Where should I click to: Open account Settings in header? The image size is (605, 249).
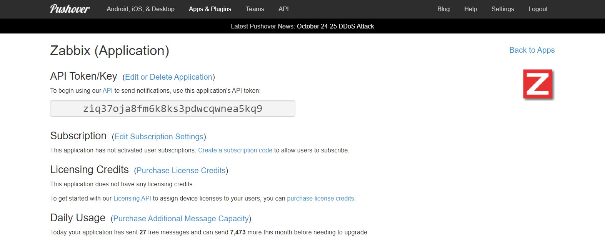click(x=502, y=9)
